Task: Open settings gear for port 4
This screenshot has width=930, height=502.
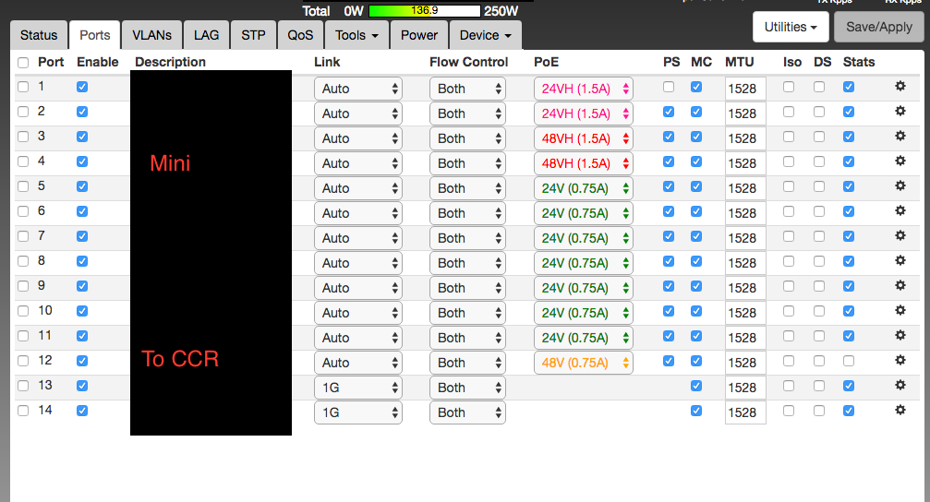Action: point(900,161)
